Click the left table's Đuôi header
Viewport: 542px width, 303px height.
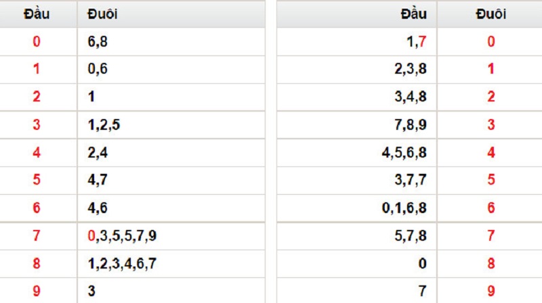tap(102, 14)
